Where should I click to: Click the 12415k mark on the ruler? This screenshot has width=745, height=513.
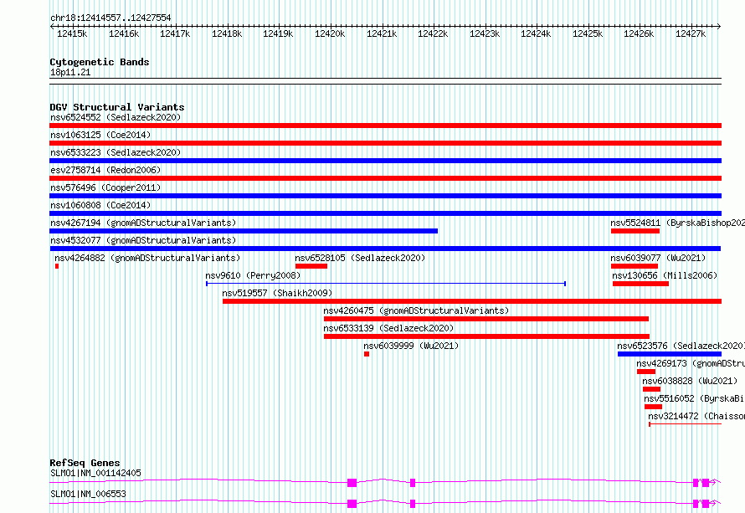(72, 33)
